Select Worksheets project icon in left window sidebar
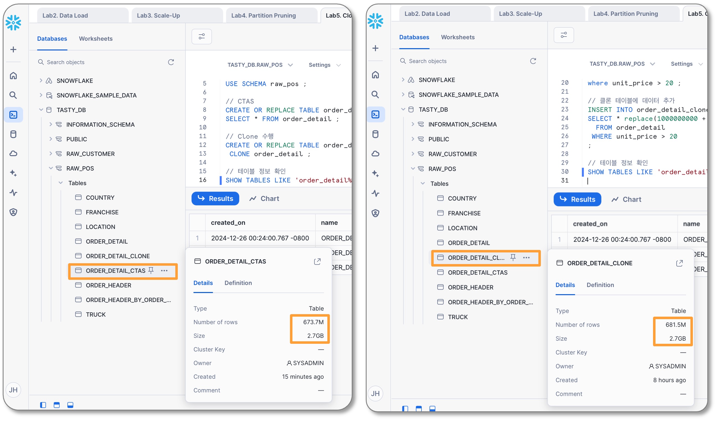This screenshot has height=421, width=717. (x=13, y=115)
